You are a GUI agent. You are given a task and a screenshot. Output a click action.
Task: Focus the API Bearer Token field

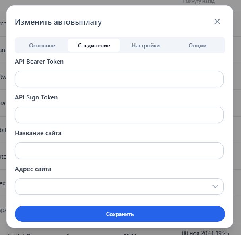[x=119, y=79]
